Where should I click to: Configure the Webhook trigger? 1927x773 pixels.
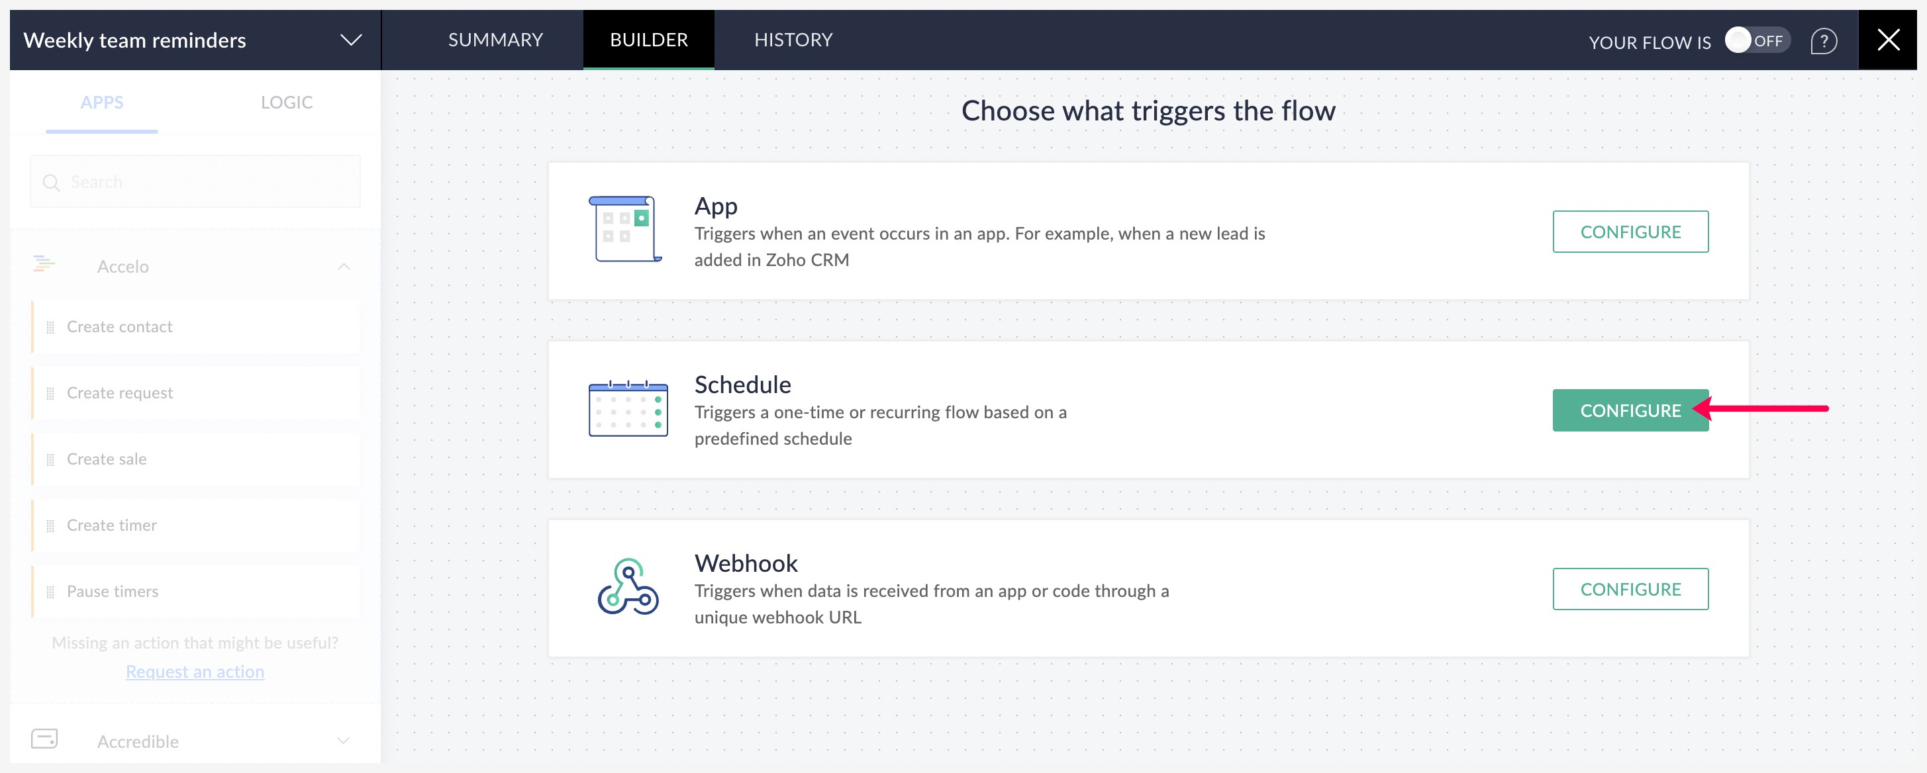1631,588
